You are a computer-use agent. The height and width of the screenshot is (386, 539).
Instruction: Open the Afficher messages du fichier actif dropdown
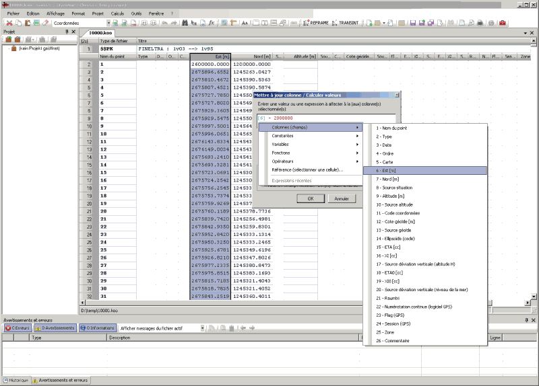(201, 328)
